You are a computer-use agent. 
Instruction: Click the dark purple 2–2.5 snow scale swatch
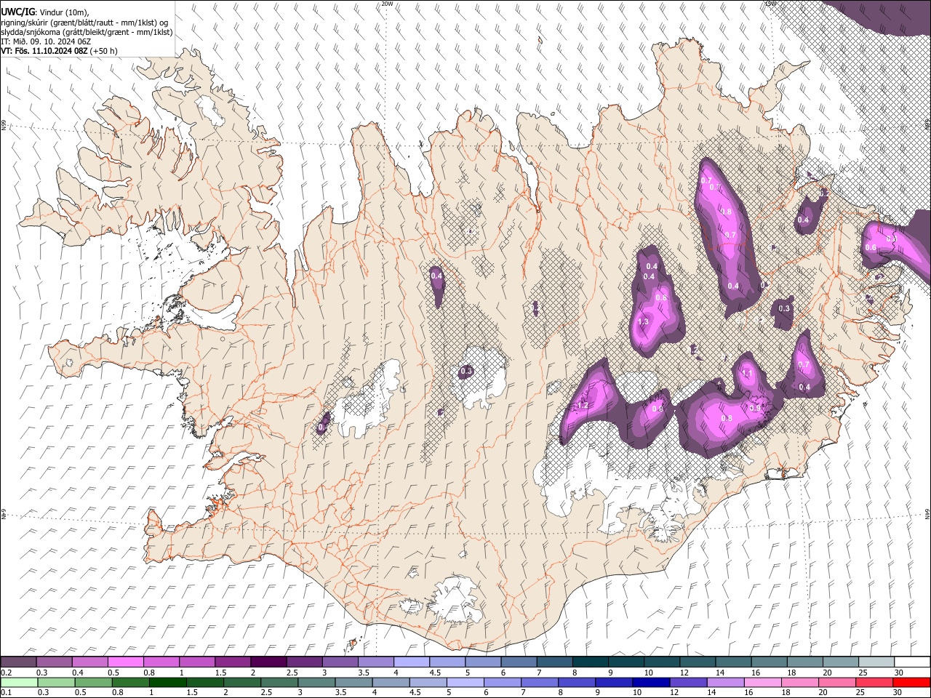tap(268, 662)
